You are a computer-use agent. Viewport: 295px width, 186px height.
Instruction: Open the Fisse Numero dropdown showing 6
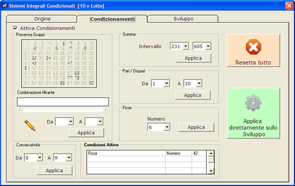click(x=167, y=127)
